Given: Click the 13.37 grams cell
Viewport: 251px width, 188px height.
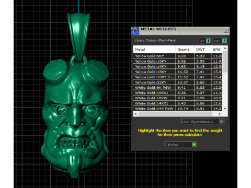Looking at the screenshot, I should pos(185,82).
